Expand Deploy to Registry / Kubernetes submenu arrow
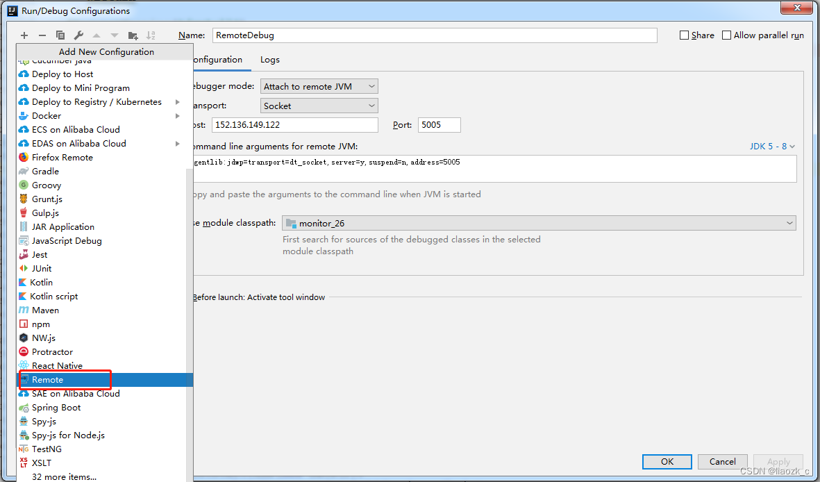The height and width of the screenshot is (482, 820). click(178, 102)
